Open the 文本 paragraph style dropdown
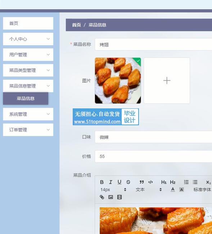Screen dimensions: 212x234 pos(149,190)
